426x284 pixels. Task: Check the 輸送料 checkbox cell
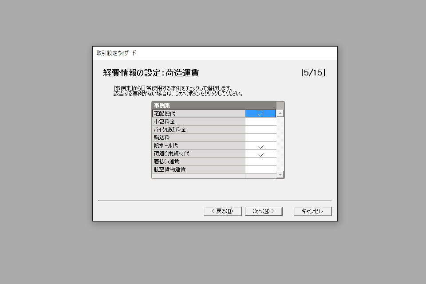point(260,138)
